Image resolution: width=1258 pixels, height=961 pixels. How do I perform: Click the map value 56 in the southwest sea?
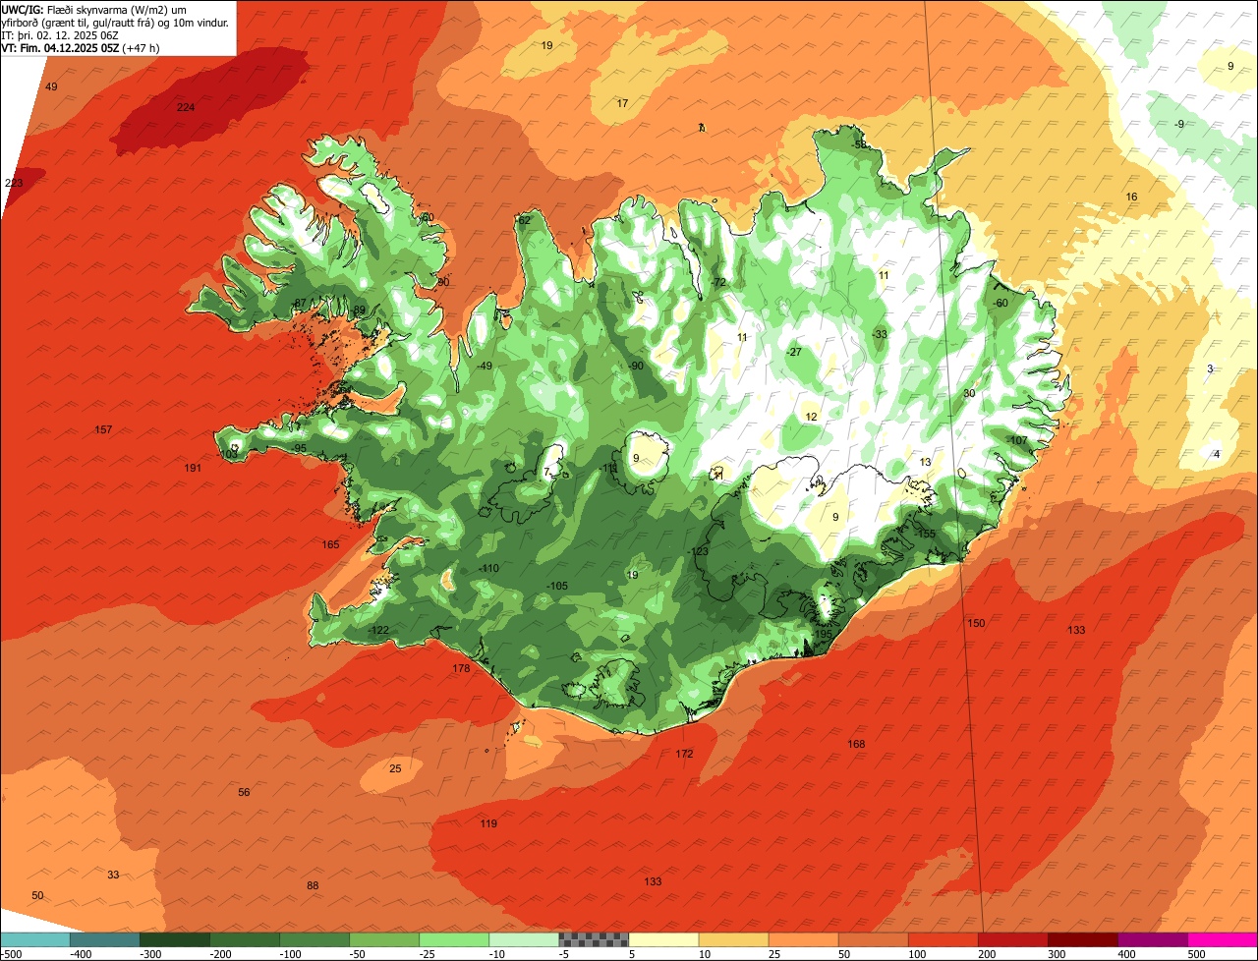coord(244,792)
